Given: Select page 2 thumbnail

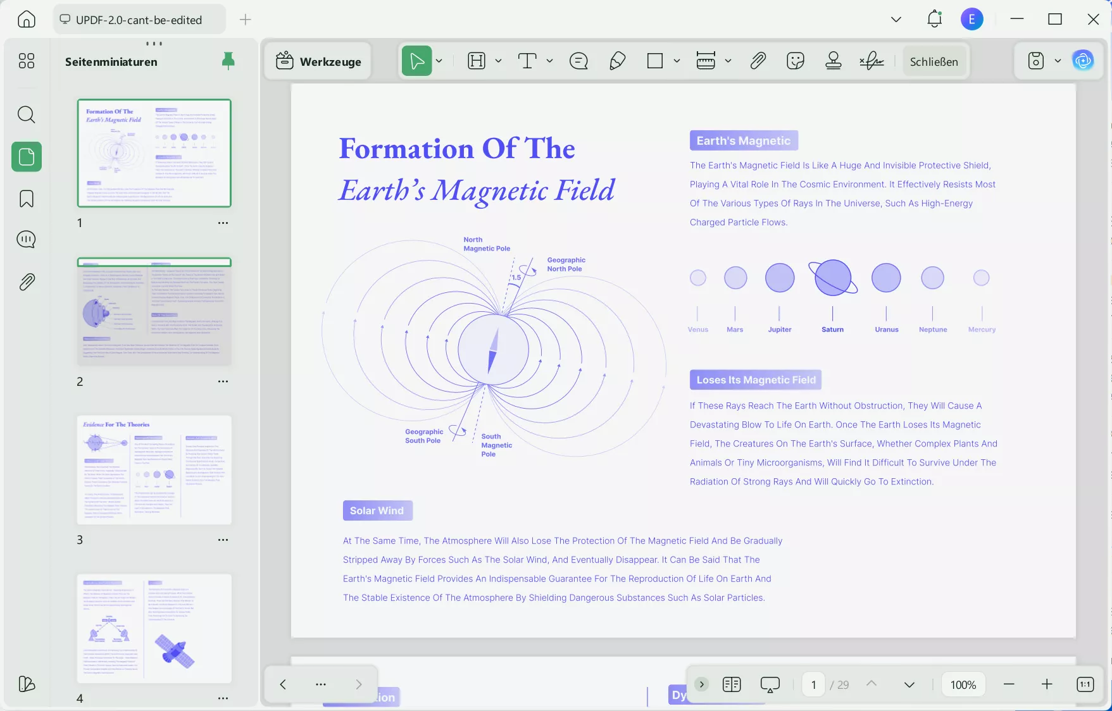Looking at the screenshot, I should point(154,312).
